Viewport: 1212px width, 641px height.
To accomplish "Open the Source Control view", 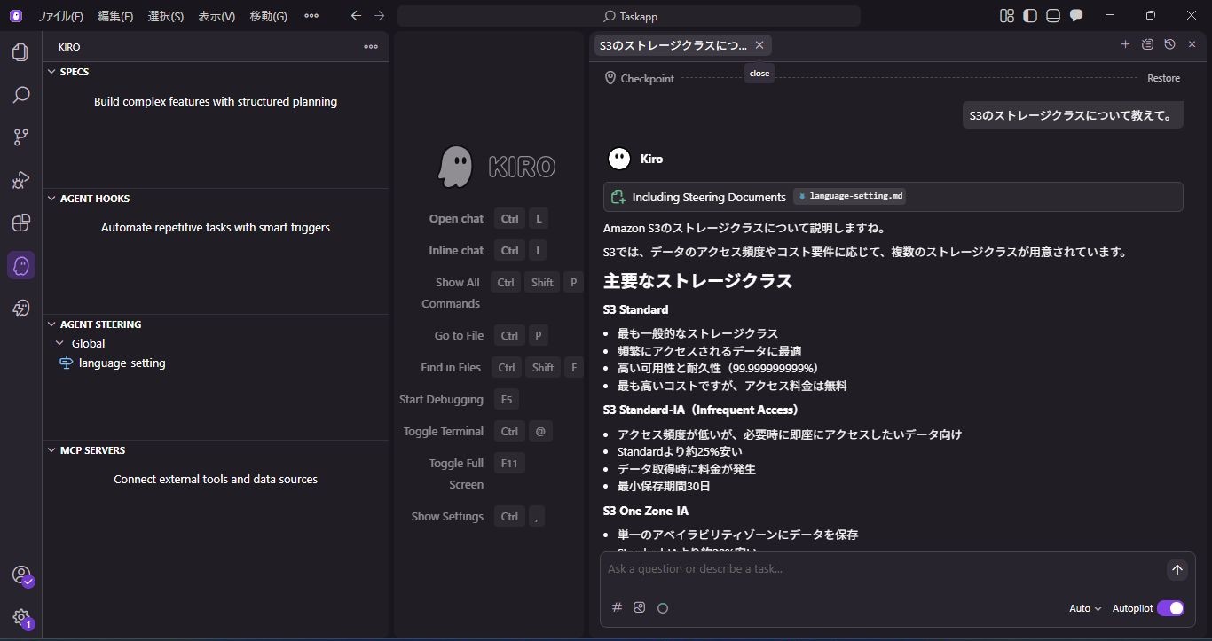I will tap(21, 137).
